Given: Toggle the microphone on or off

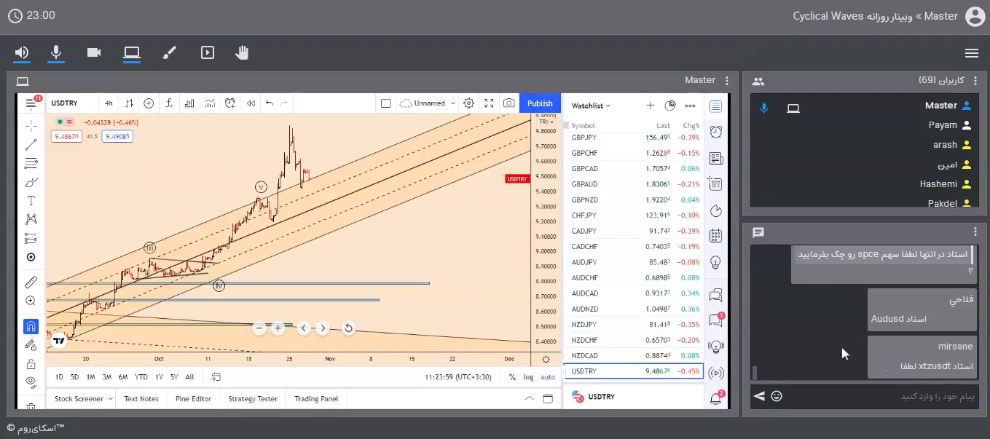Looking at the screenshot, I should pyautogui.click(x=55, y=52).
